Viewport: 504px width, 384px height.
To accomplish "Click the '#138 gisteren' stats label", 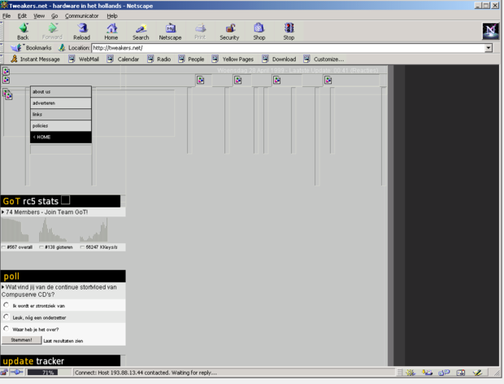I will pyautogui.click(x=59, y=247).
